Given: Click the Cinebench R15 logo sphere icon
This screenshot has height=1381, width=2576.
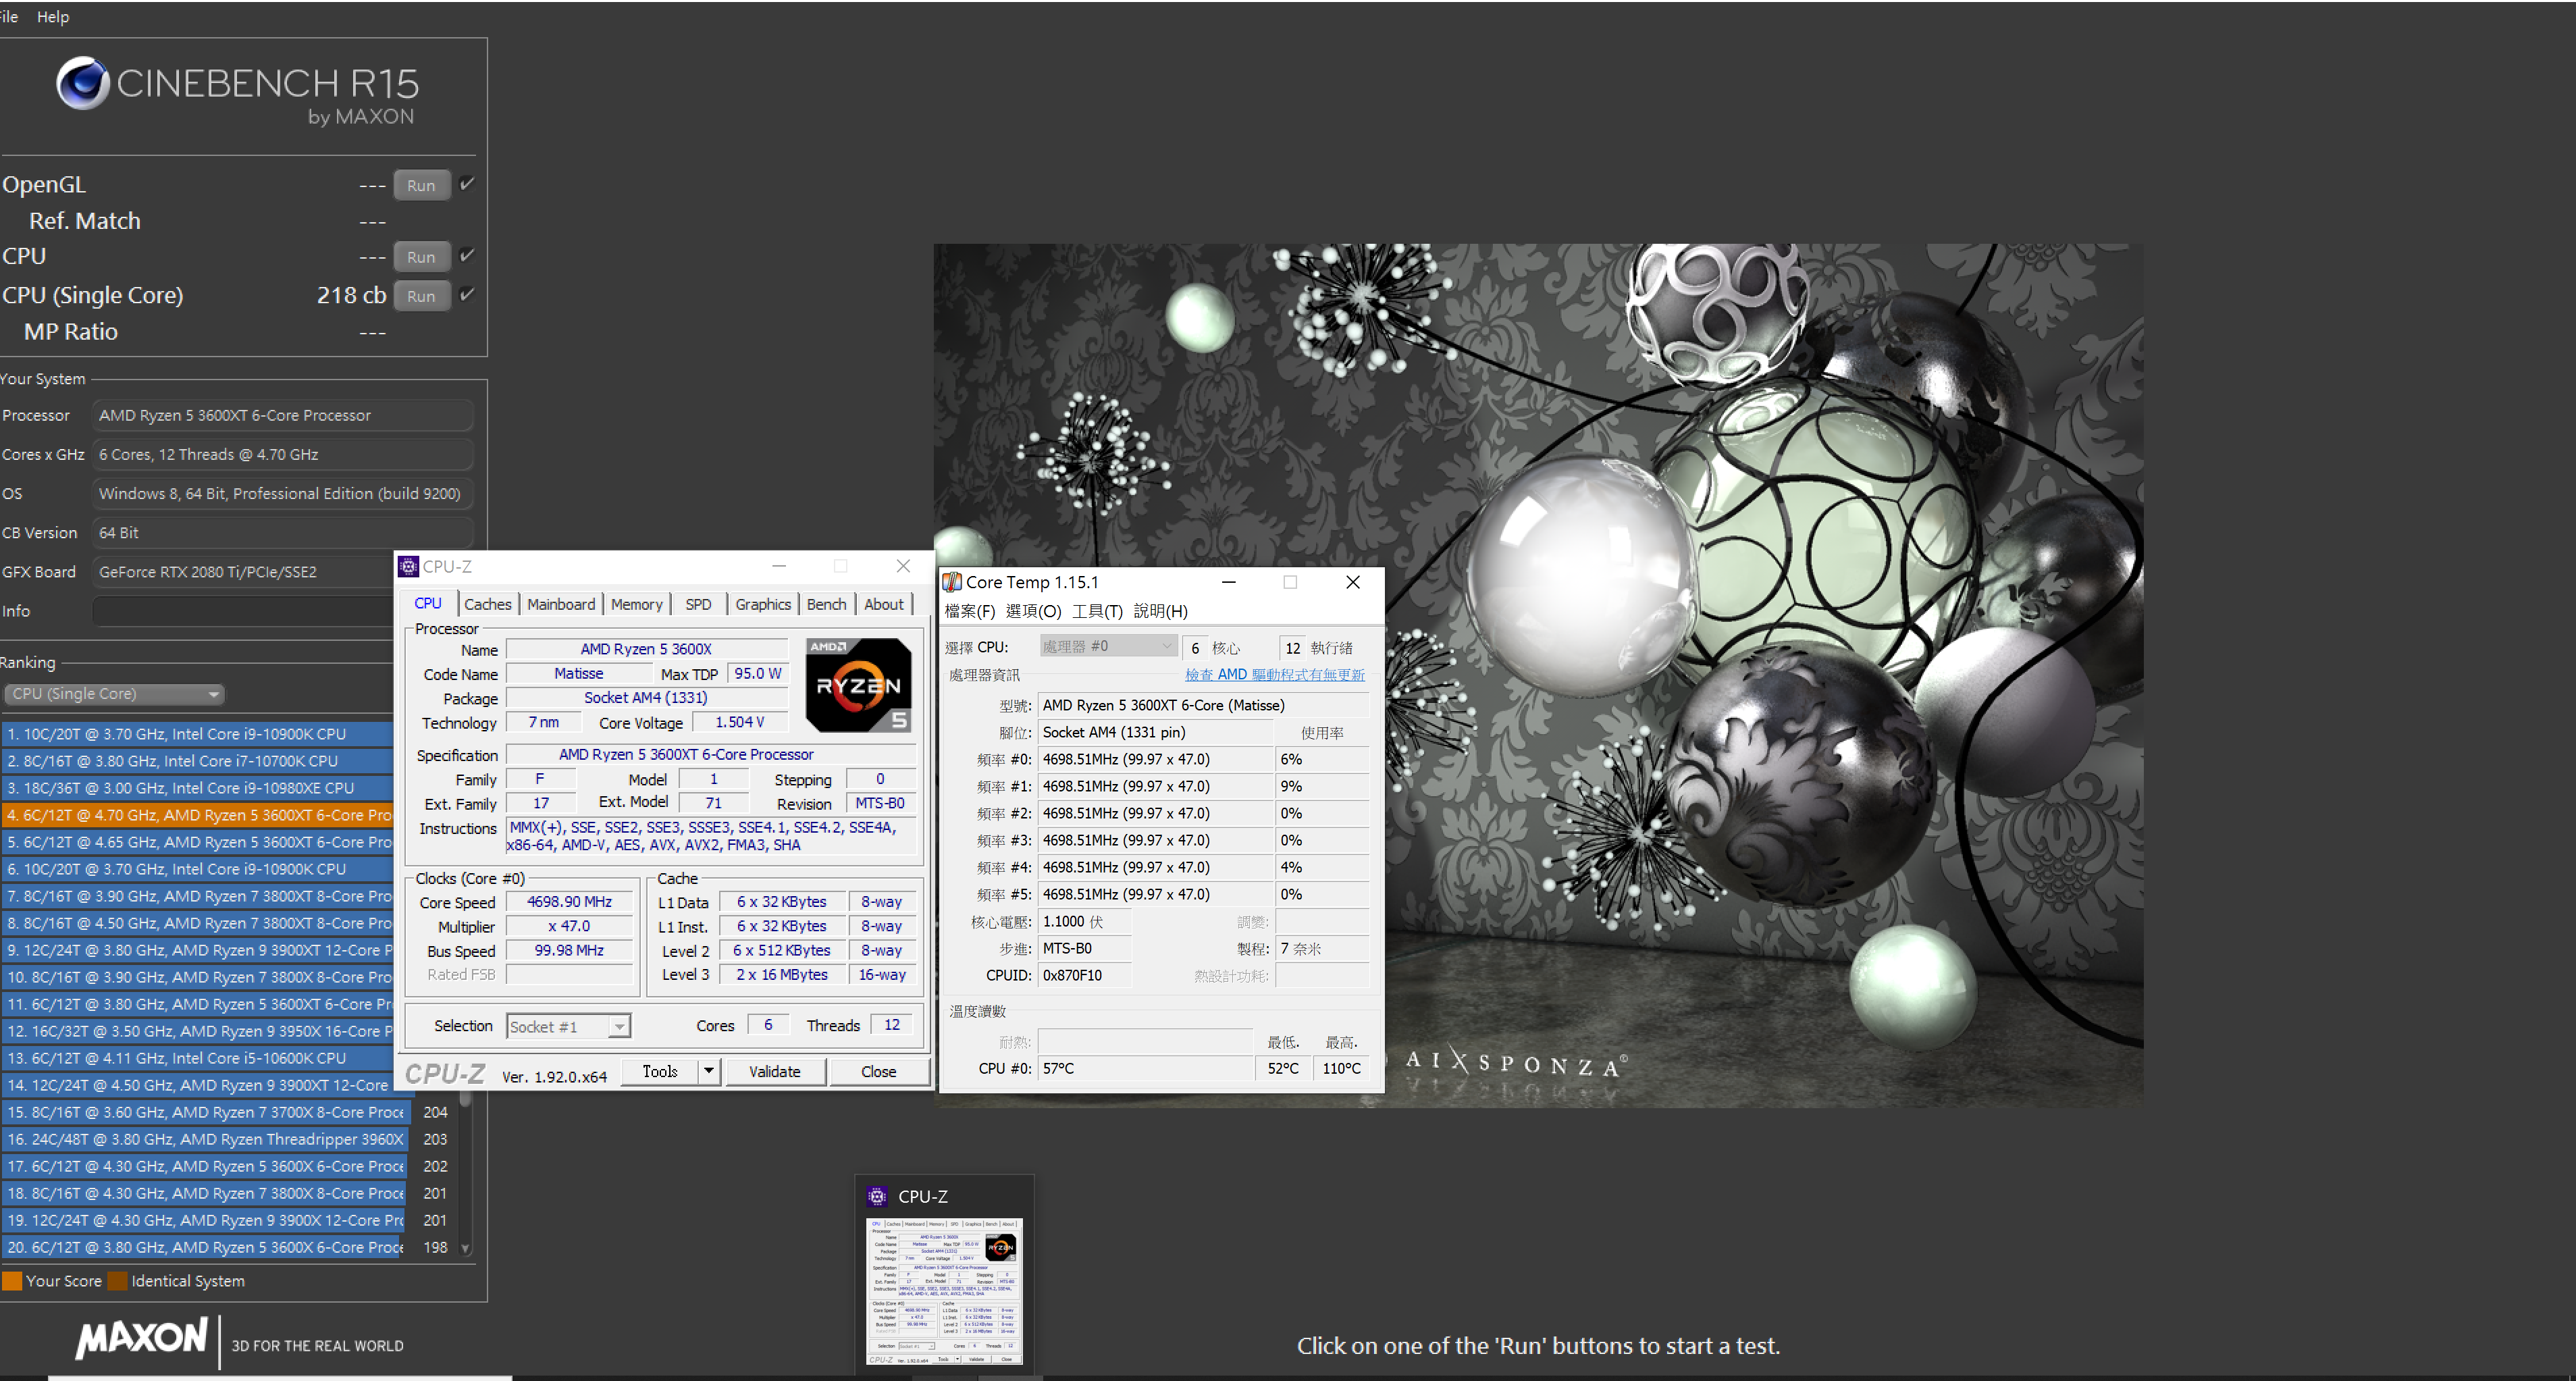Looking at the screenshot, I should click(82, 83).
